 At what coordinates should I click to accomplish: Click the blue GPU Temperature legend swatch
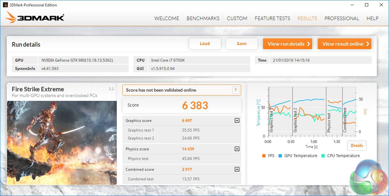(280, 156)
